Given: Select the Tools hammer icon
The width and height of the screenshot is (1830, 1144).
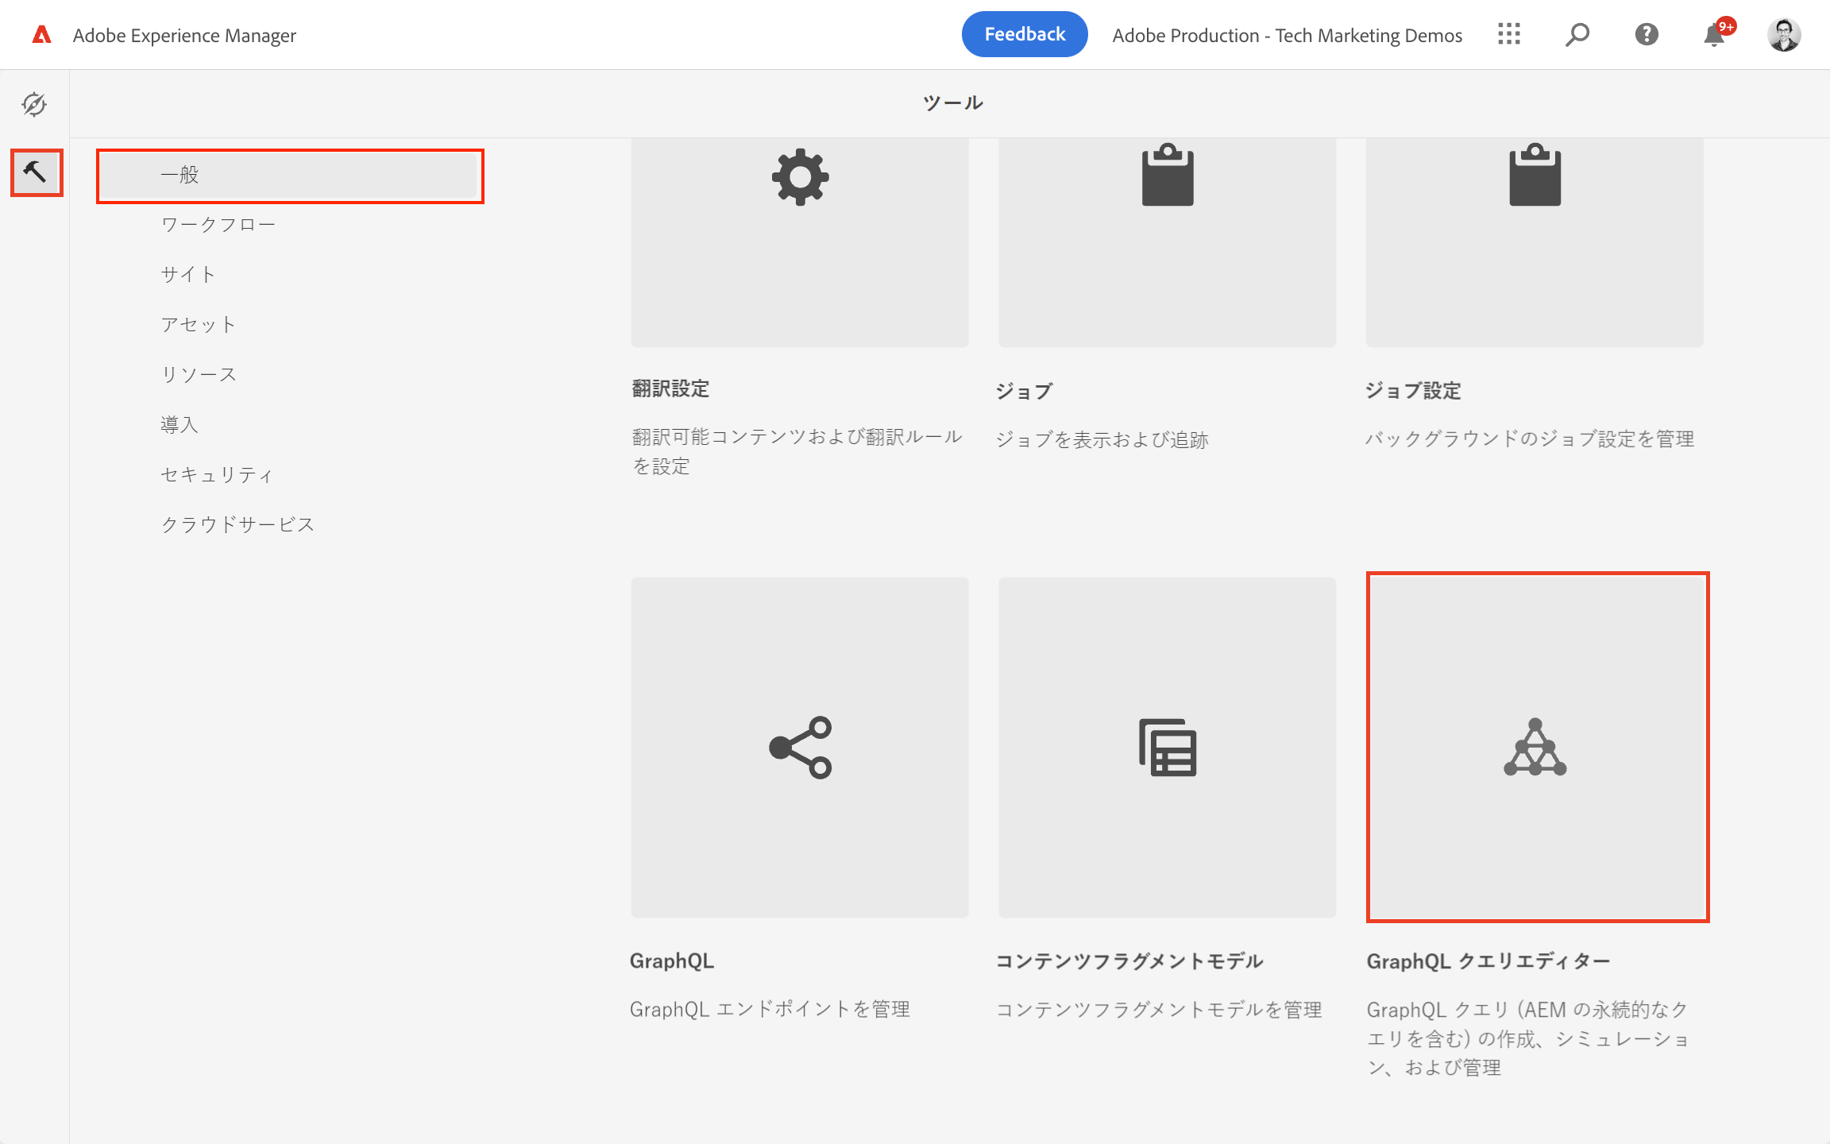Looking at the screenshot, I should click(36, 172).
